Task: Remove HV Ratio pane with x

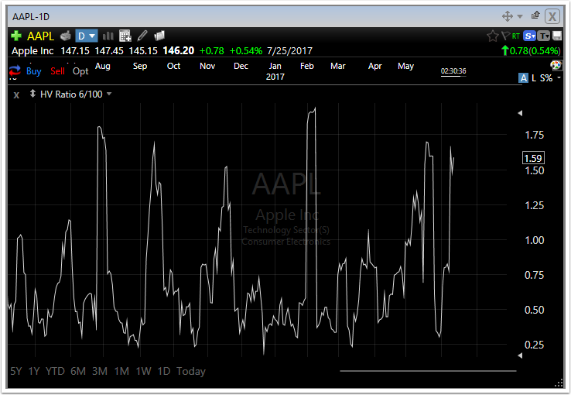Action: coord(16,95)
